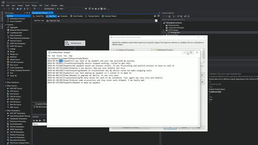Select OData Source in toolbox

pyautogui.click(x=15, y=60)
